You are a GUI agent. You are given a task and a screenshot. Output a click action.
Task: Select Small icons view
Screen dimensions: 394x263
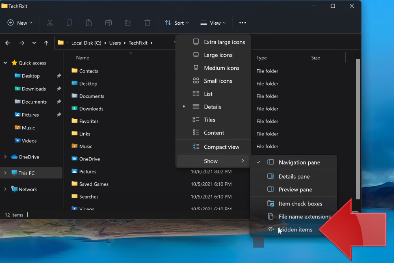click(x=213, y=81)
